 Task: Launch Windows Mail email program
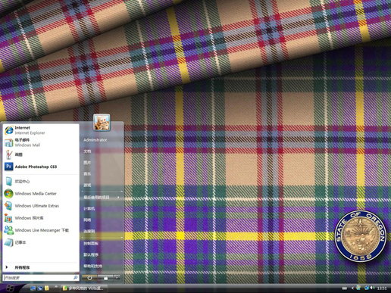pyautogui.click(x=41, y=142)
